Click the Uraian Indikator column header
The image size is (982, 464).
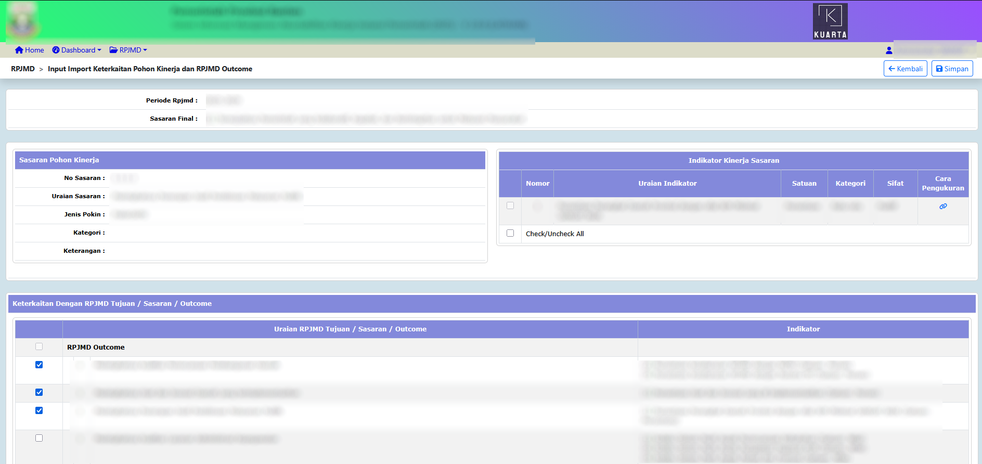pyautogui.click(x=667, y=184)
